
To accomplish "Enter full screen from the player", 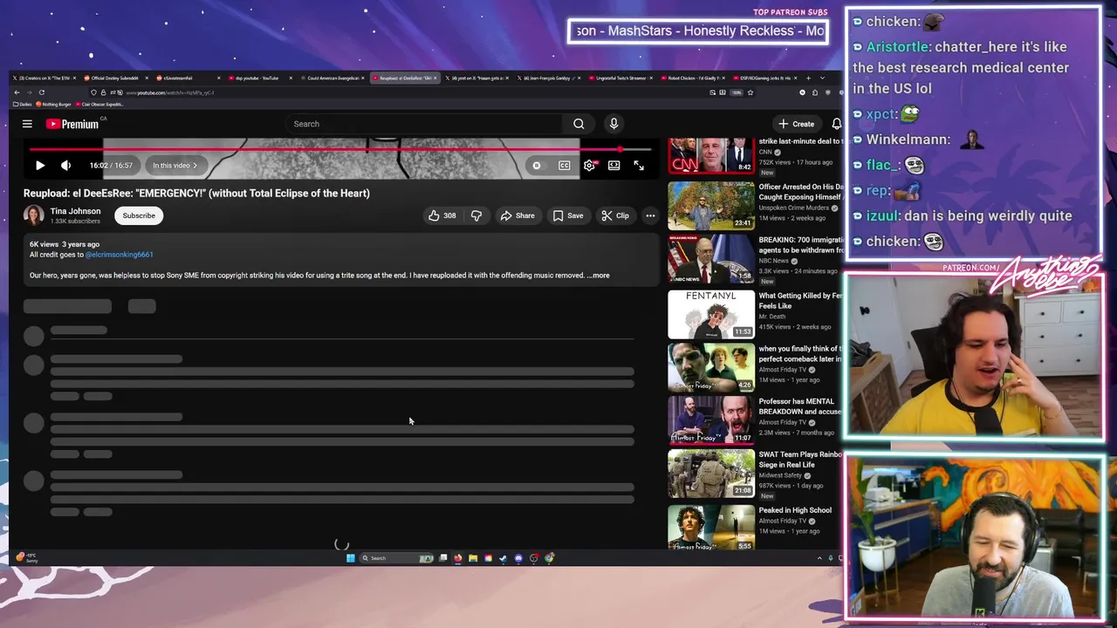I will [639, 165].
